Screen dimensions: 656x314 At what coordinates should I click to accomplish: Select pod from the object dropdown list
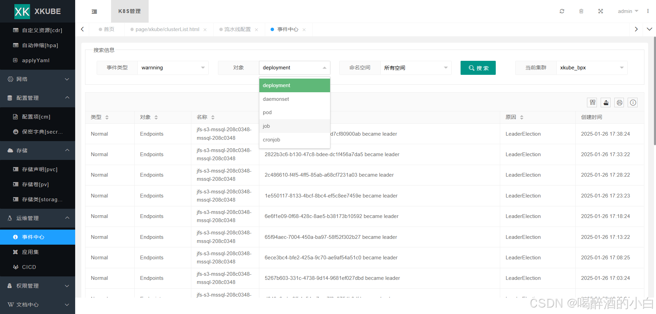click(267, 112)
